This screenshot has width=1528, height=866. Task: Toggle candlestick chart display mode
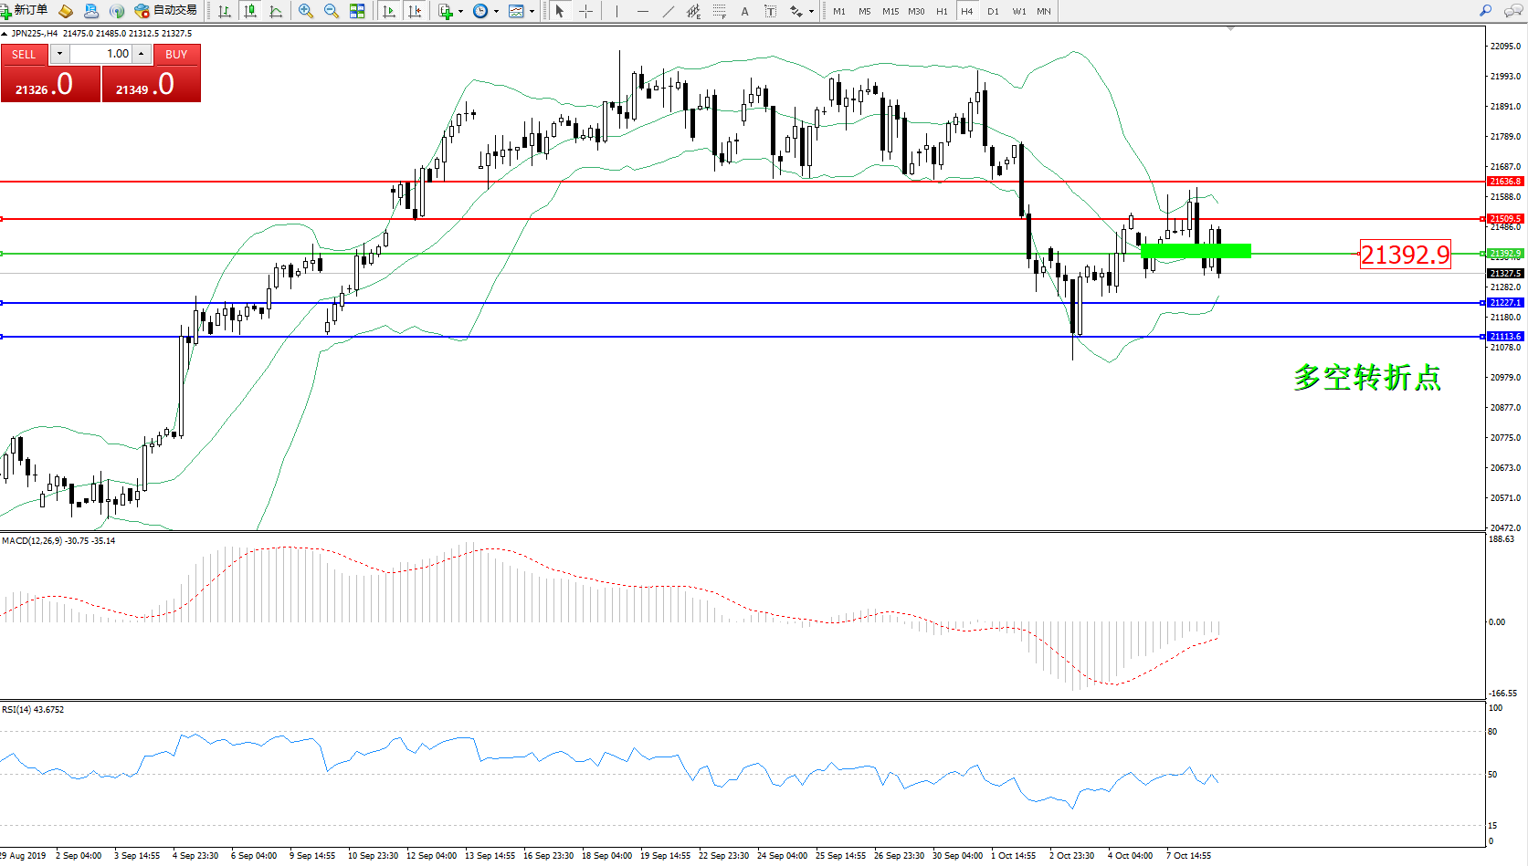pos(249,11)
